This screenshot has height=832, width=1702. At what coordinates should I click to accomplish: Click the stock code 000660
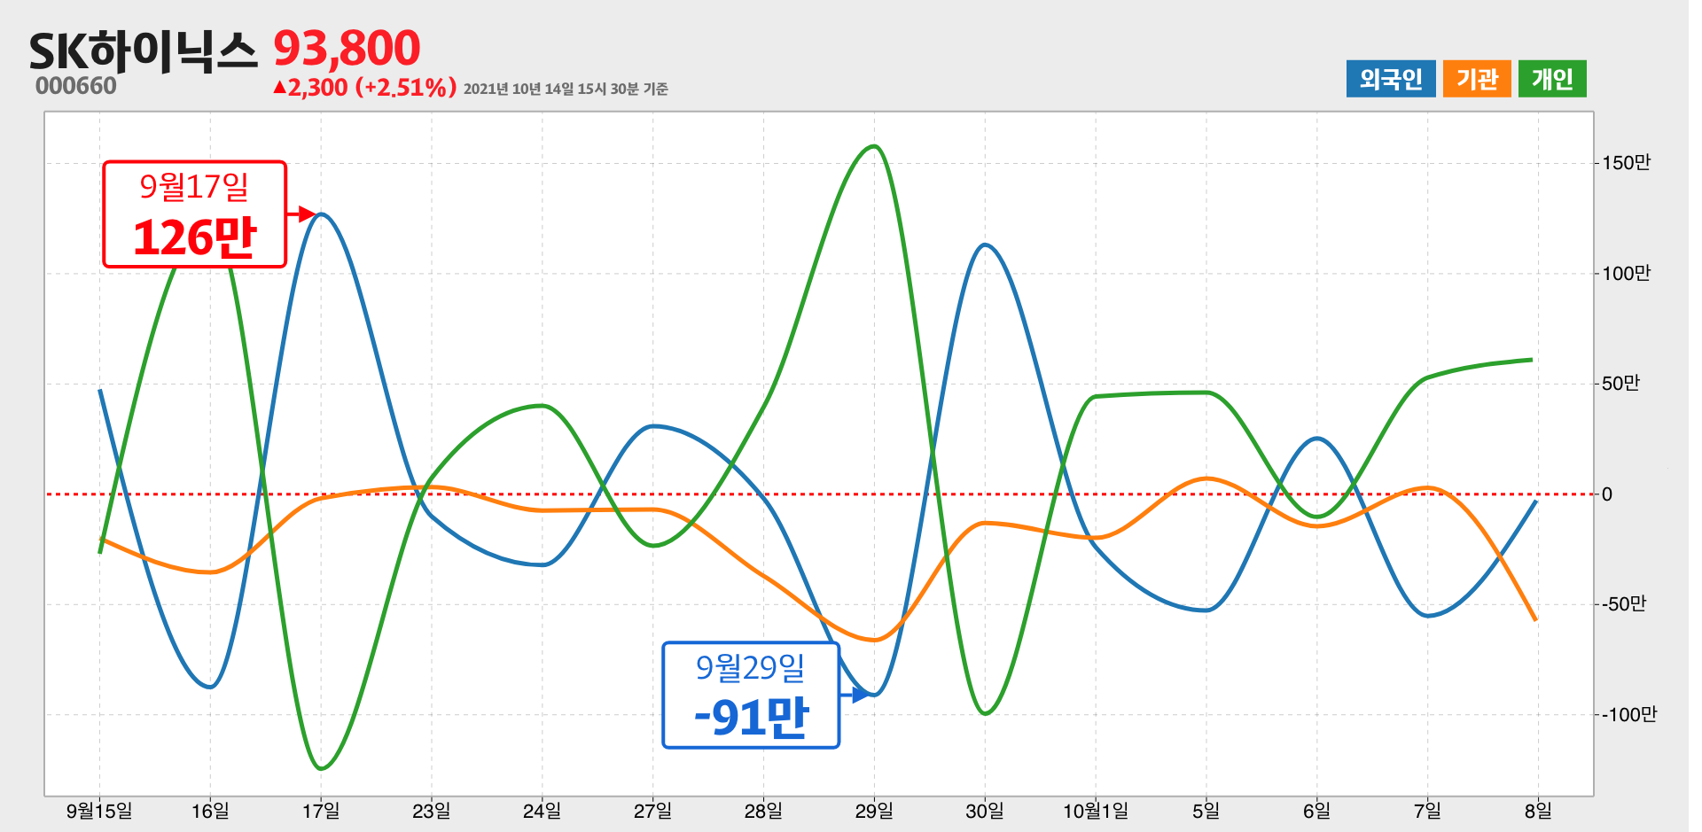pyautogui.click(x=76, y=86)
